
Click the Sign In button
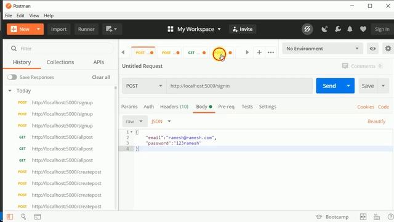click(382, 29)
